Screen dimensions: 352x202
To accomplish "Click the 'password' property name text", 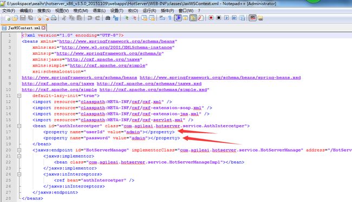I will tap(97, 138).
